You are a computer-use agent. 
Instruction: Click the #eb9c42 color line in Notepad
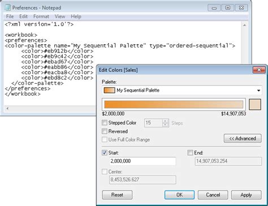57,57
